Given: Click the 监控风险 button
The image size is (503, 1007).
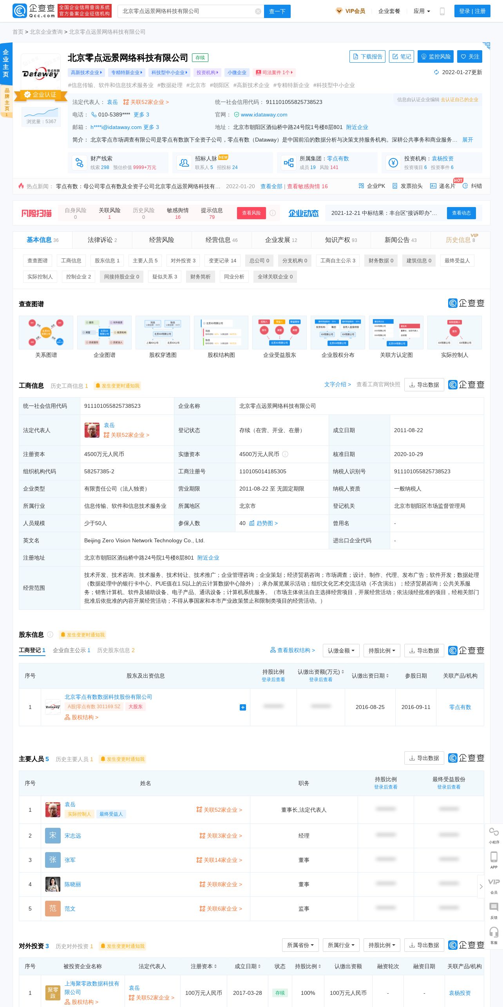Looking at the screenshot, I should click(436, 56).
